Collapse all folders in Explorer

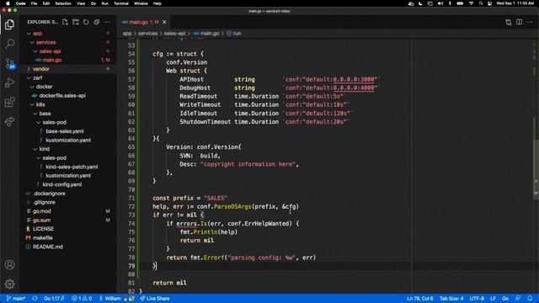tap(97, 22)
